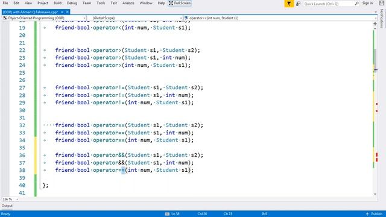Click the friend keyword on line 34

(65, 140)
